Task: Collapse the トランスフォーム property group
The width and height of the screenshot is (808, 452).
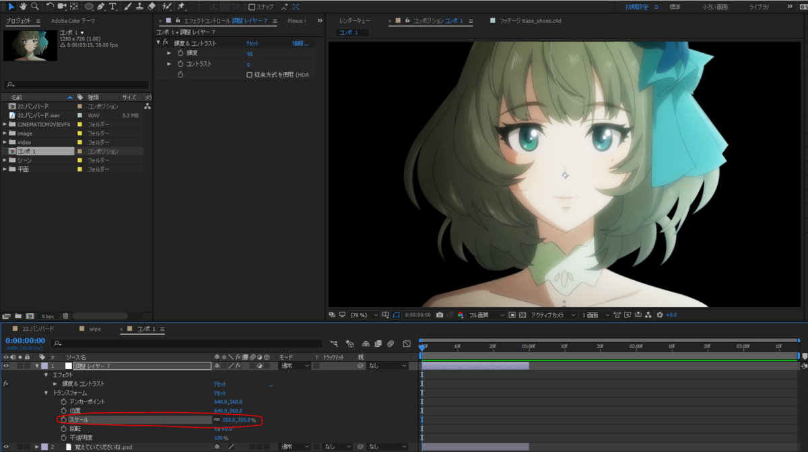Action: coord(46,393)
